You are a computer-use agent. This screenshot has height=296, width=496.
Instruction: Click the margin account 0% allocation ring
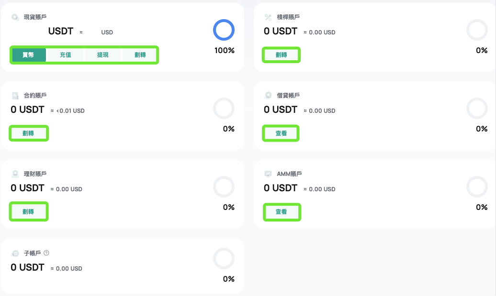(476, 30)
